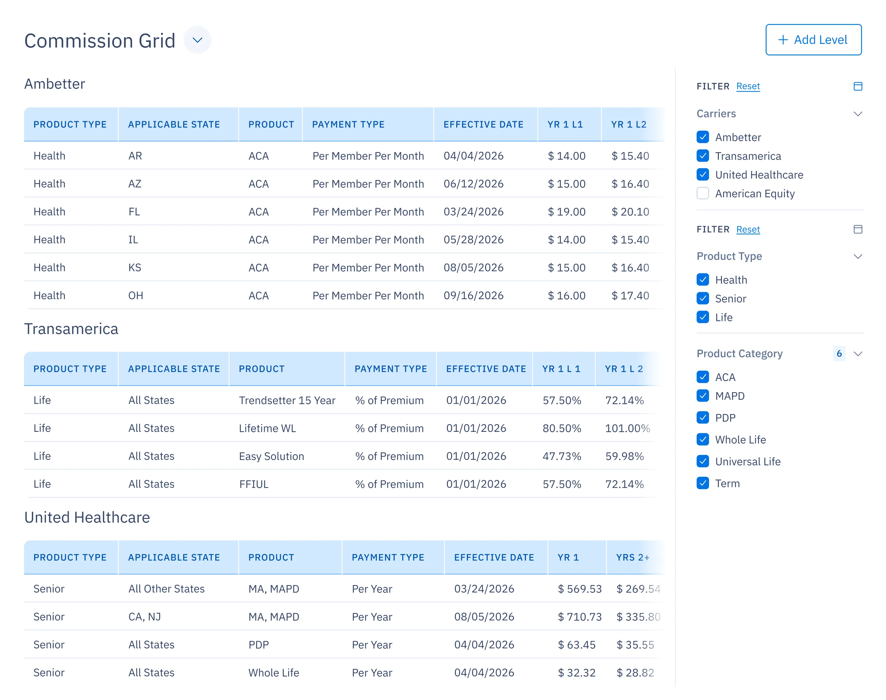
Task: Collapse the Product Type filter section
Action: (858, 256)
